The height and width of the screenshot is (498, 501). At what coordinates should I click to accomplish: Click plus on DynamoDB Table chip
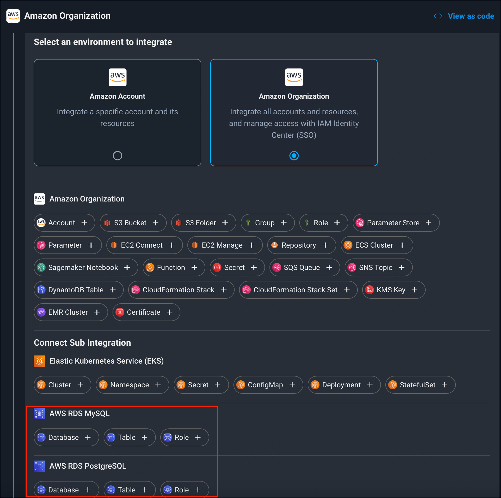(x=113, y=290)
